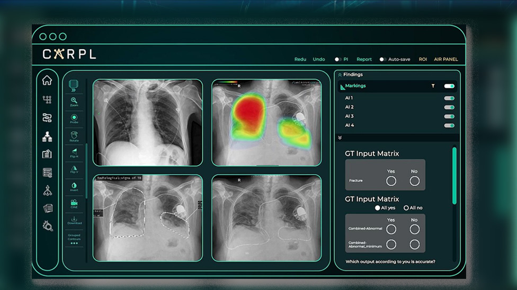Expand the section below AI 4
517x290 pixels.
tap(340, 137)
